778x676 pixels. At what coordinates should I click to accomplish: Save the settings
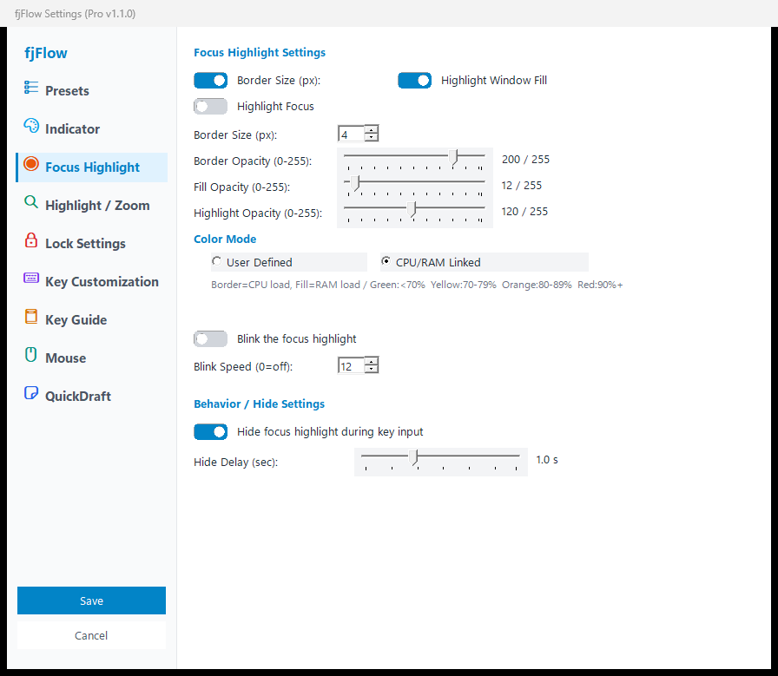91,601
